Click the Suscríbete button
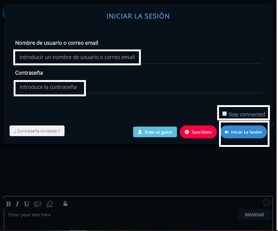This screenshot has height=231, width=278. click(x=198, y=132)
